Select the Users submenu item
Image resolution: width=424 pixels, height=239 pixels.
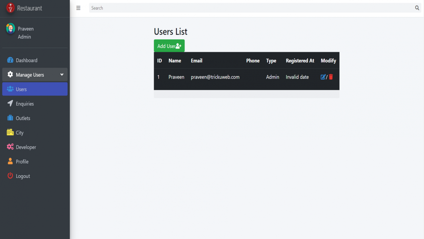pyautogui.click(x=35, y=89)
